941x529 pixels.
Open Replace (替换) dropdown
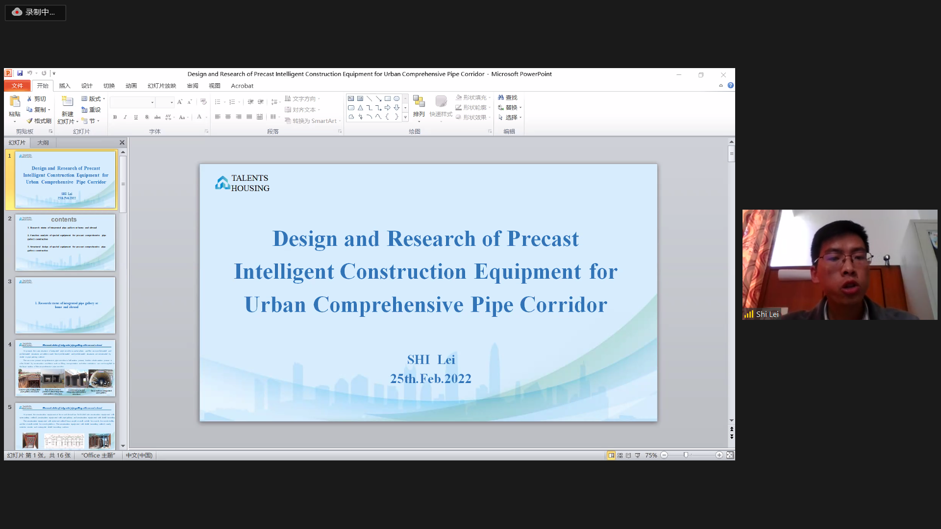click(510, 107)
